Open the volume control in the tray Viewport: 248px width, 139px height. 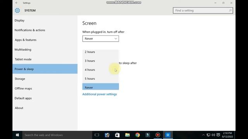point(213,135)
